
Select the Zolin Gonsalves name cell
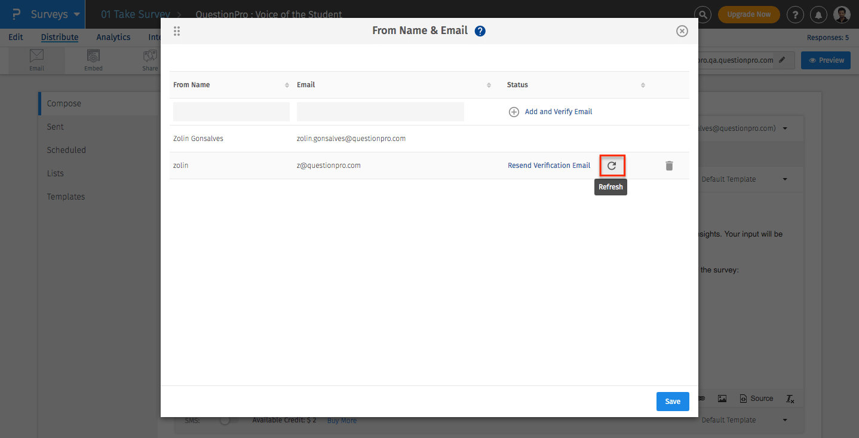tap(198, 139)
